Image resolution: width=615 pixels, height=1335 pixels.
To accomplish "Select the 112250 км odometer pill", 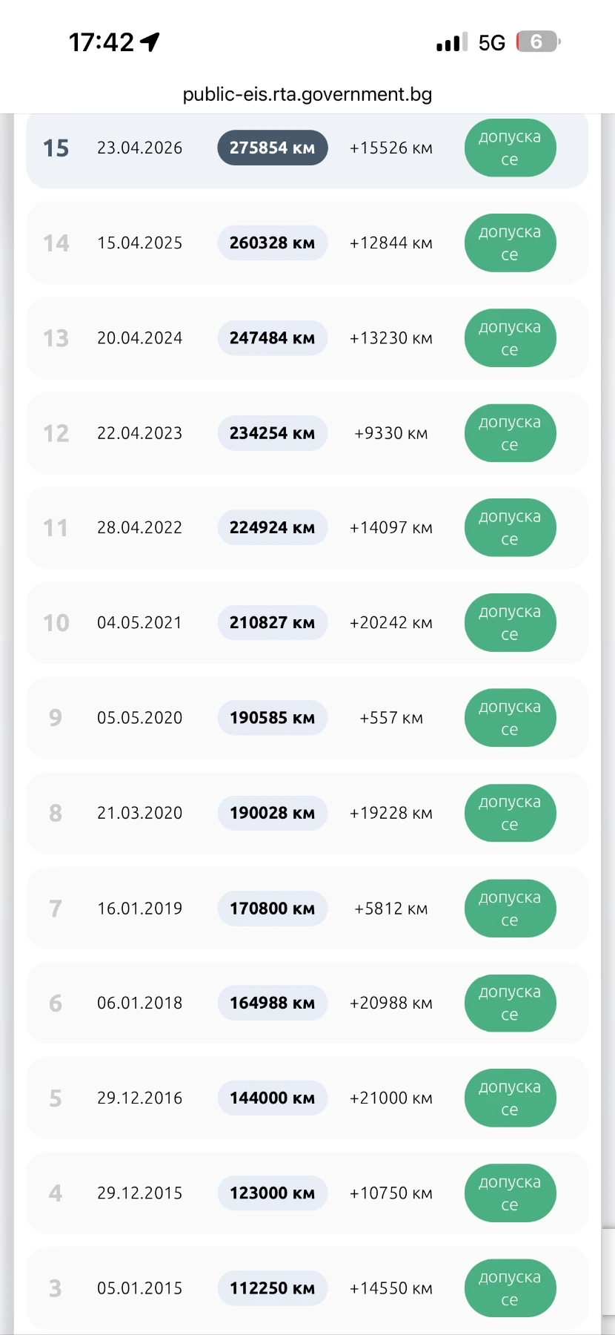I will pos(273,1288).
